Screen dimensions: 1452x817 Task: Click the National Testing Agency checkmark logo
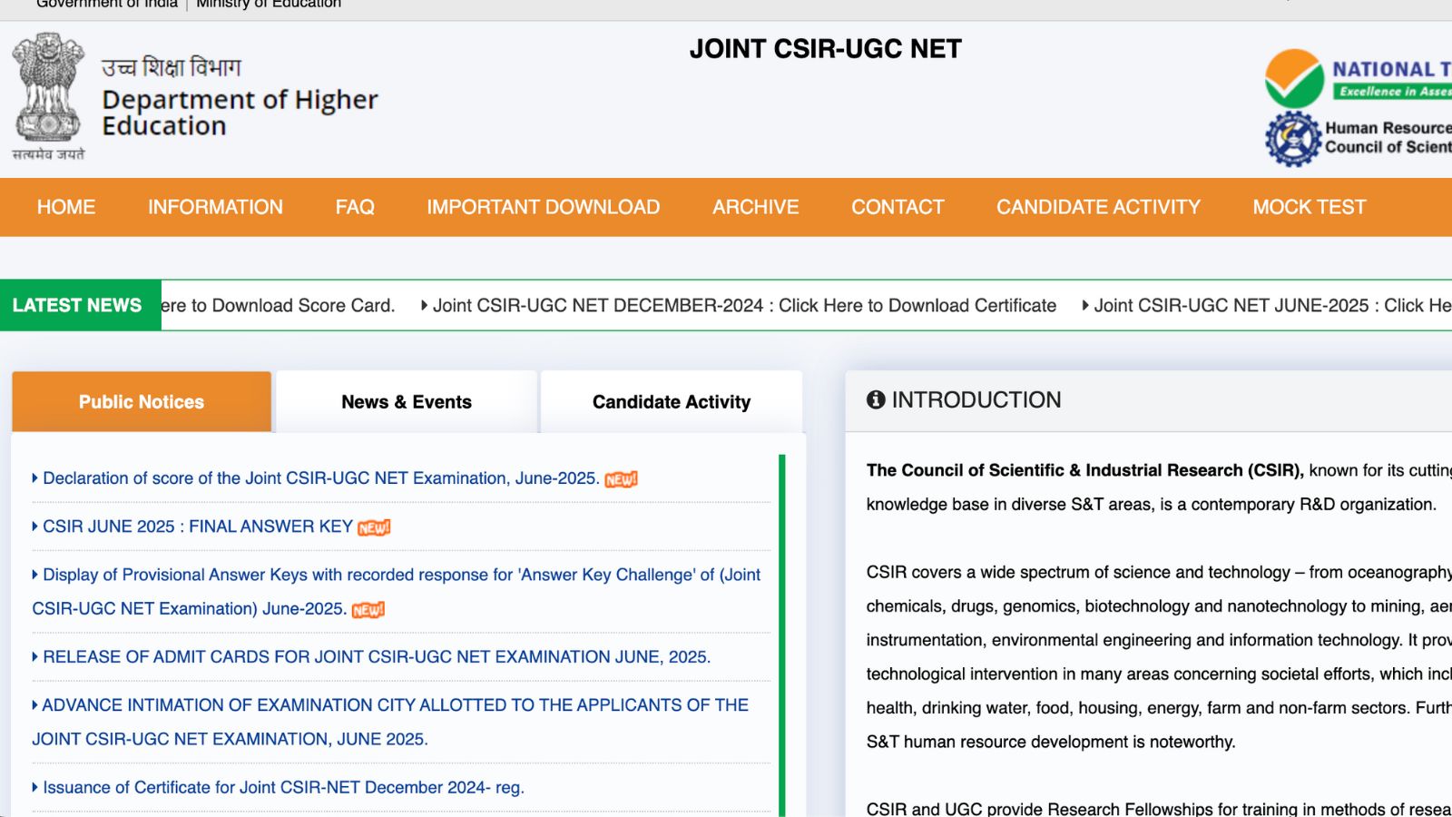[x=1295, y=78]
